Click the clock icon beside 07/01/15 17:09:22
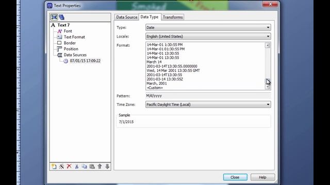 (66, 61)
